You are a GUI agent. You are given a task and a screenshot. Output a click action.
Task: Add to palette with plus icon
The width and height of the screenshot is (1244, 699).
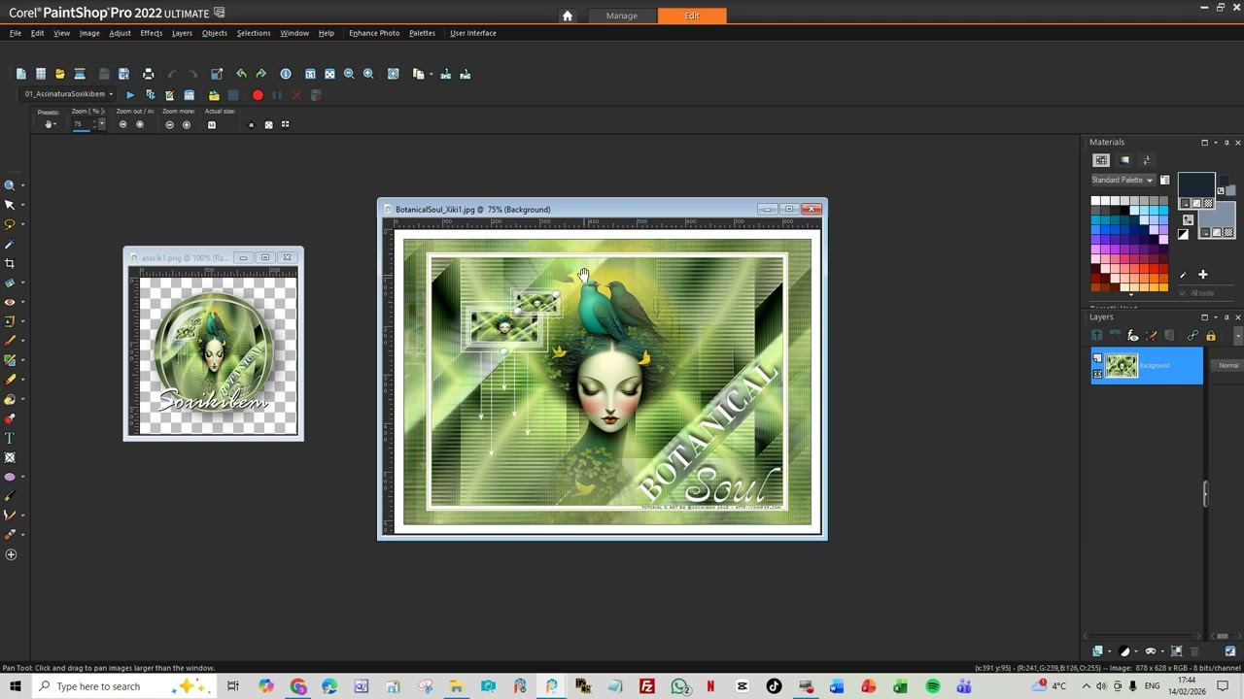click(x=1202, y=275)
